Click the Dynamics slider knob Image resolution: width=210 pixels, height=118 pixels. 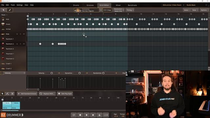point(79,73)
